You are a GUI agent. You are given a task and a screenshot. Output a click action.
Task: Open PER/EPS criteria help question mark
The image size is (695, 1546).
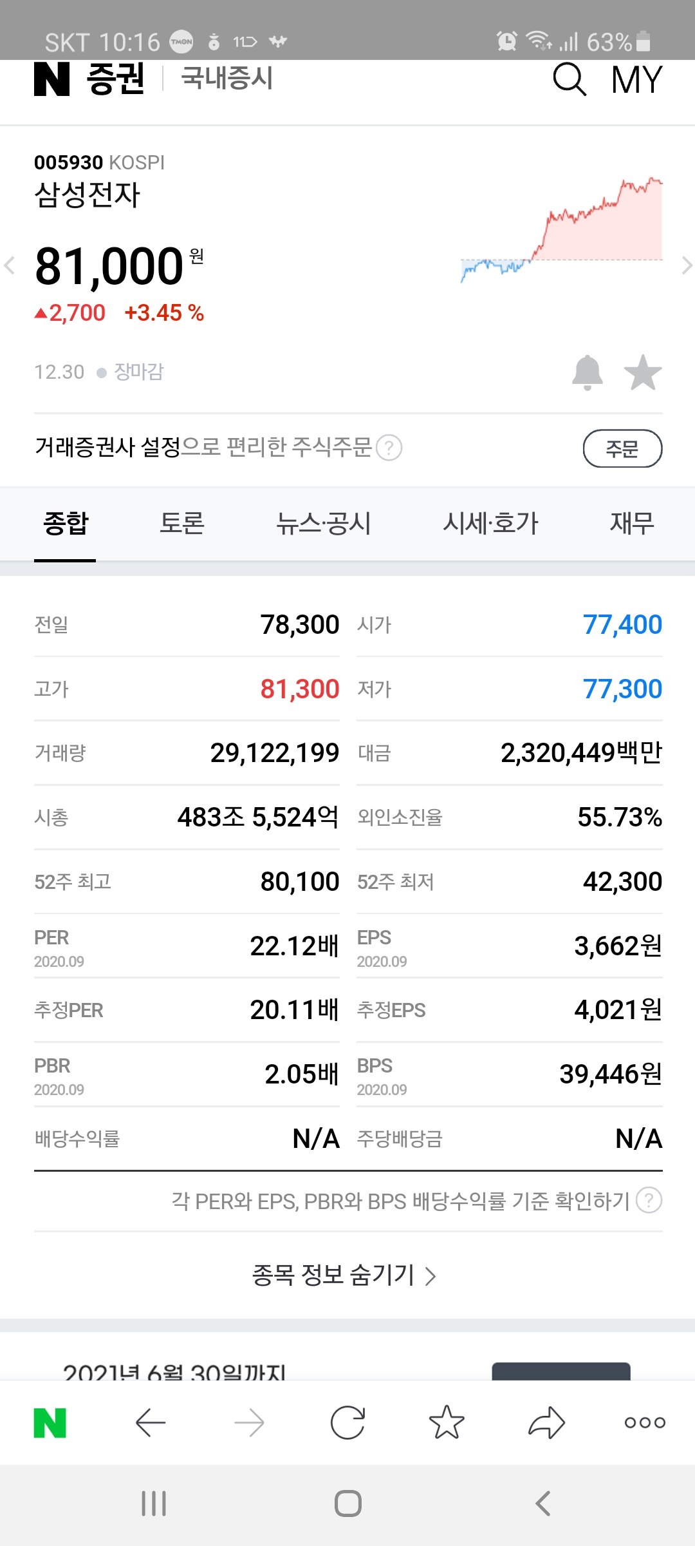(649, 1201)
